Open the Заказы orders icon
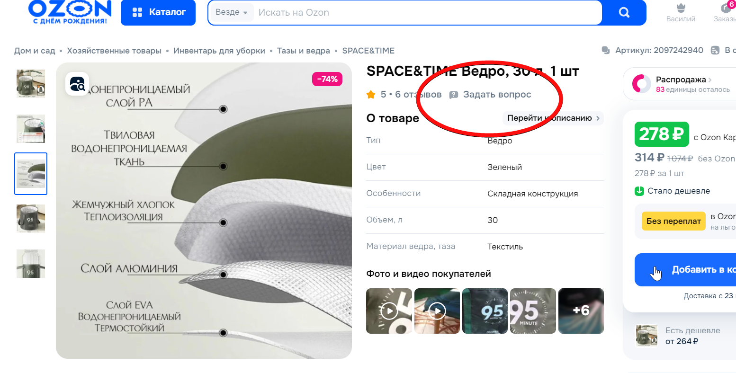 click(x=725, y=13)
